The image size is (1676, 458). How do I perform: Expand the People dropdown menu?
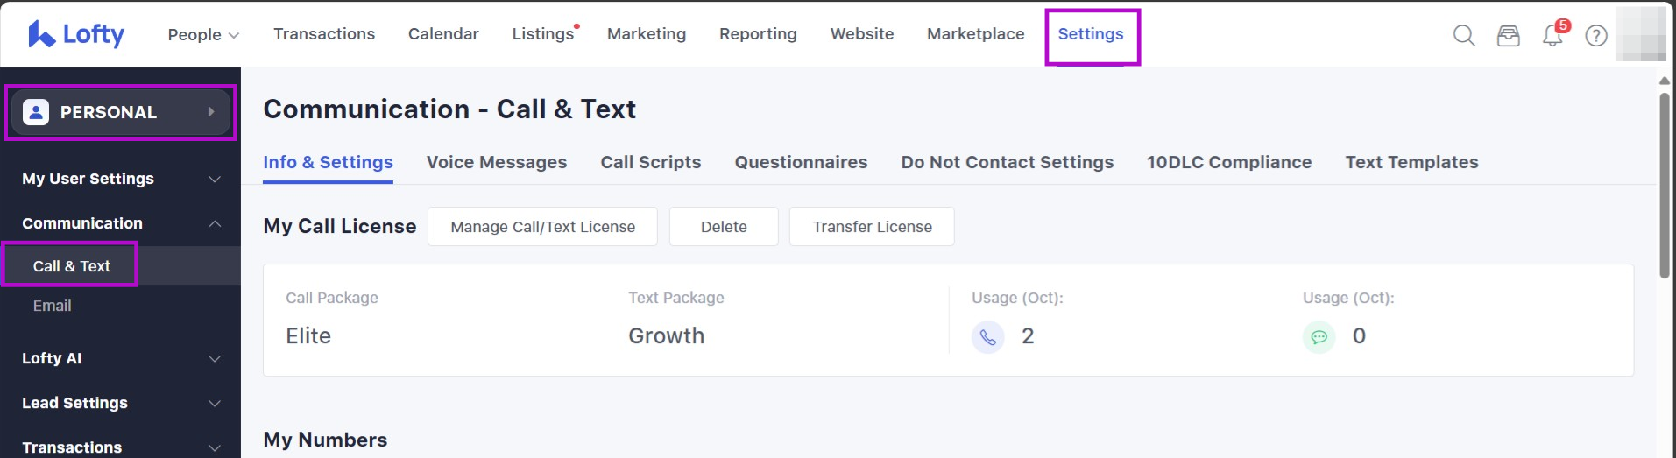203,35
